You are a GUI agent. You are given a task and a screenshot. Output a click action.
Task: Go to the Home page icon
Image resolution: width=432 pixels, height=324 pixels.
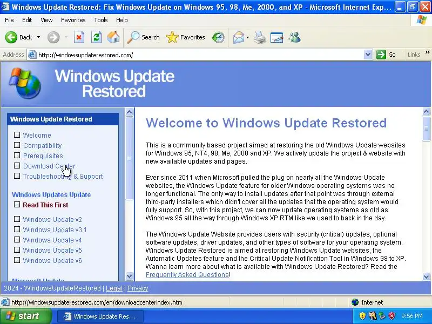click(x=113, y=37)
